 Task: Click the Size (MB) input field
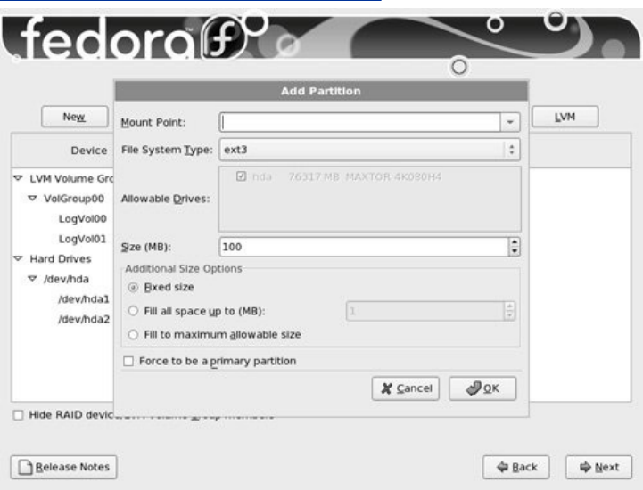click(x=364, y=247)
